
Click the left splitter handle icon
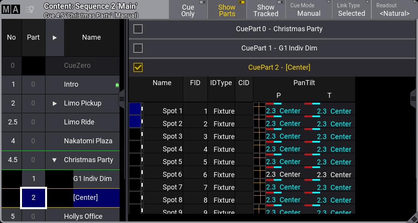pyautogui.click(x=122, y=99)
